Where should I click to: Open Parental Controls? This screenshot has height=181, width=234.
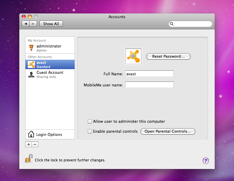point(168,132)
